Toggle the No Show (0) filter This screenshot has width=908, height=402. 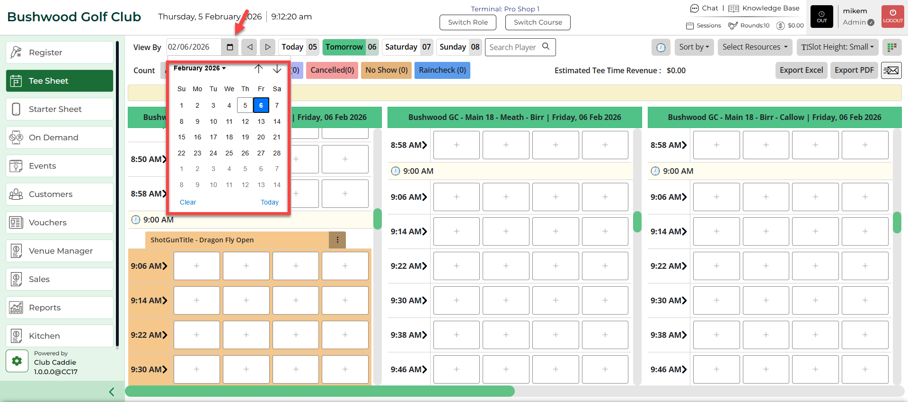click(386, 70)
